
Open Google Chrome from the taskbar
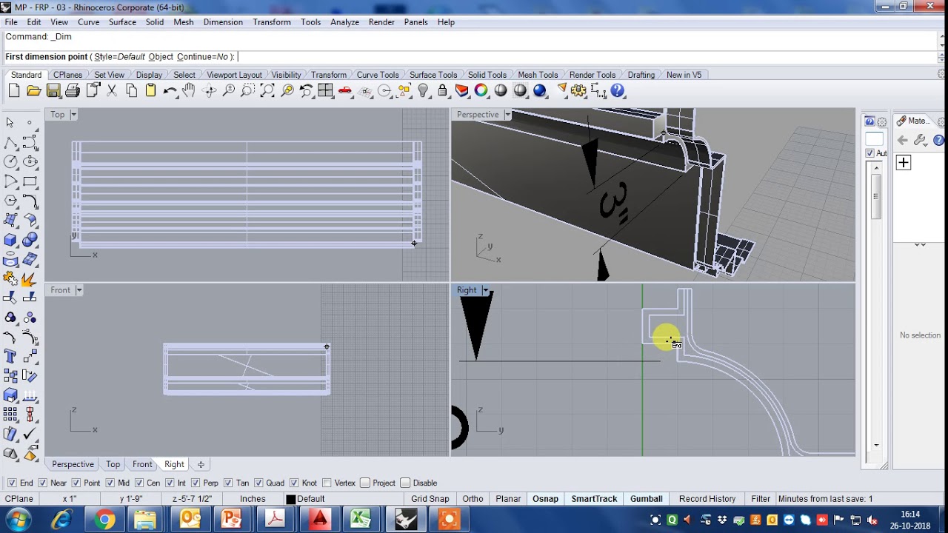click(x=104, y=520)
